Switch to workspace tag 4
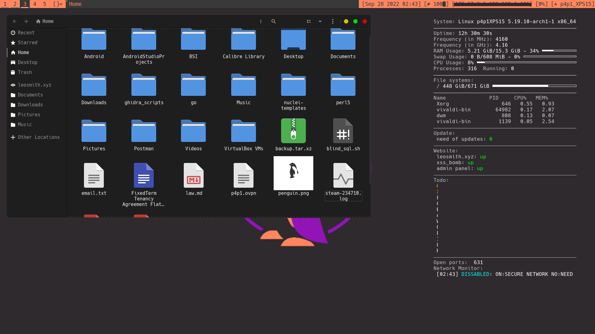 click(35, 4)
